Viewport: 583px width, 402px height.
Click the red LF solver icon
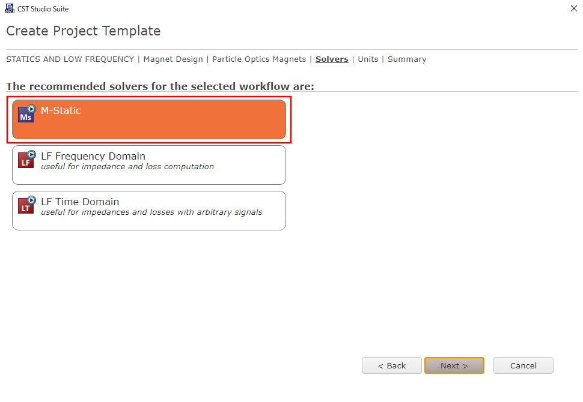pyautogui.click(x=26, y=160)
